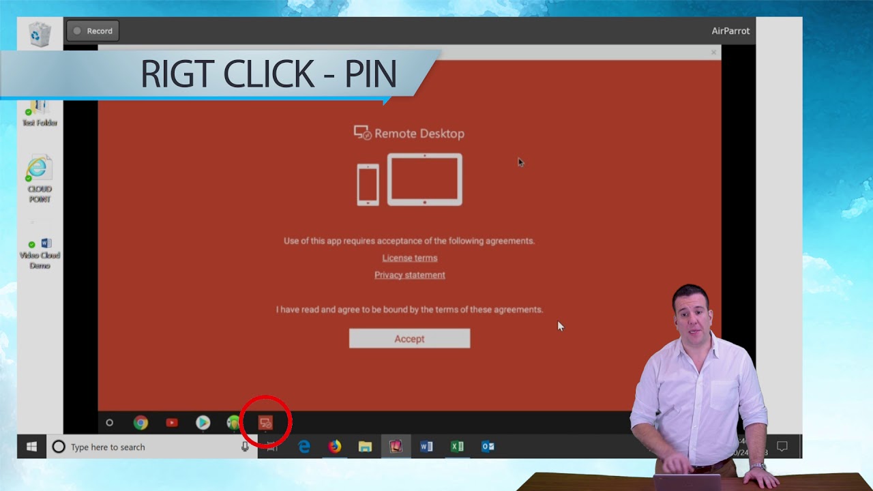Click the Record button in AirParrot
The height and width of the screenshot is (491, 873).
tap(93, 31)
